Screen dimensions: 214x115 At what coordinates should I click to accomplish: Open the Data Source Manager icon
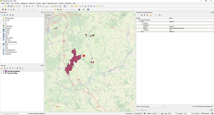(x=2, y=10)
